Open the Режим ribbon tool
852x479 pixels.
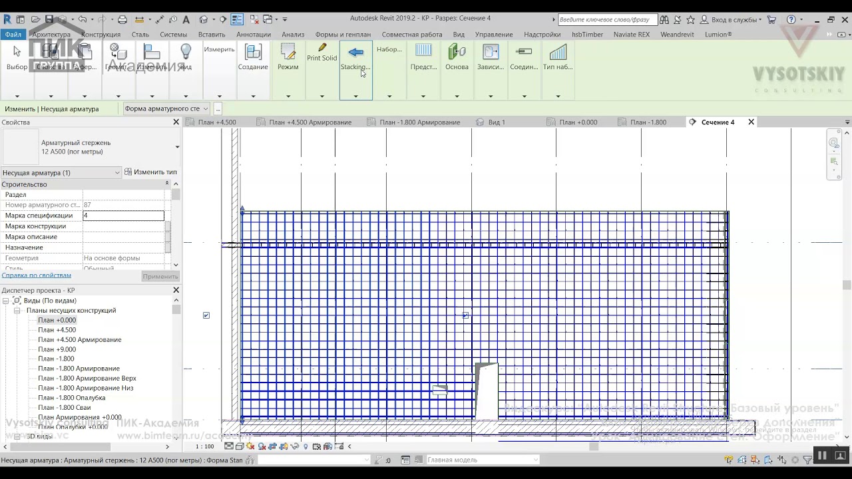coord(288,53)
